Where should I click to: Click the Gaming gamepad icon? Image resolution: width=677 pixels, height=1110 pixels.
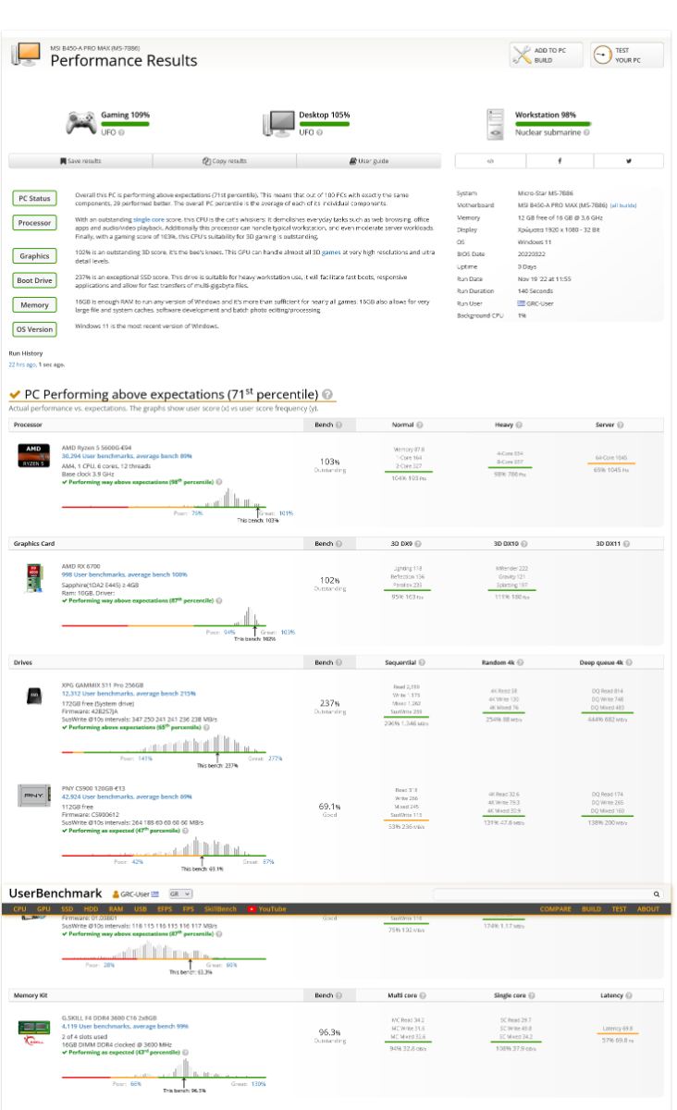point(80,124)
